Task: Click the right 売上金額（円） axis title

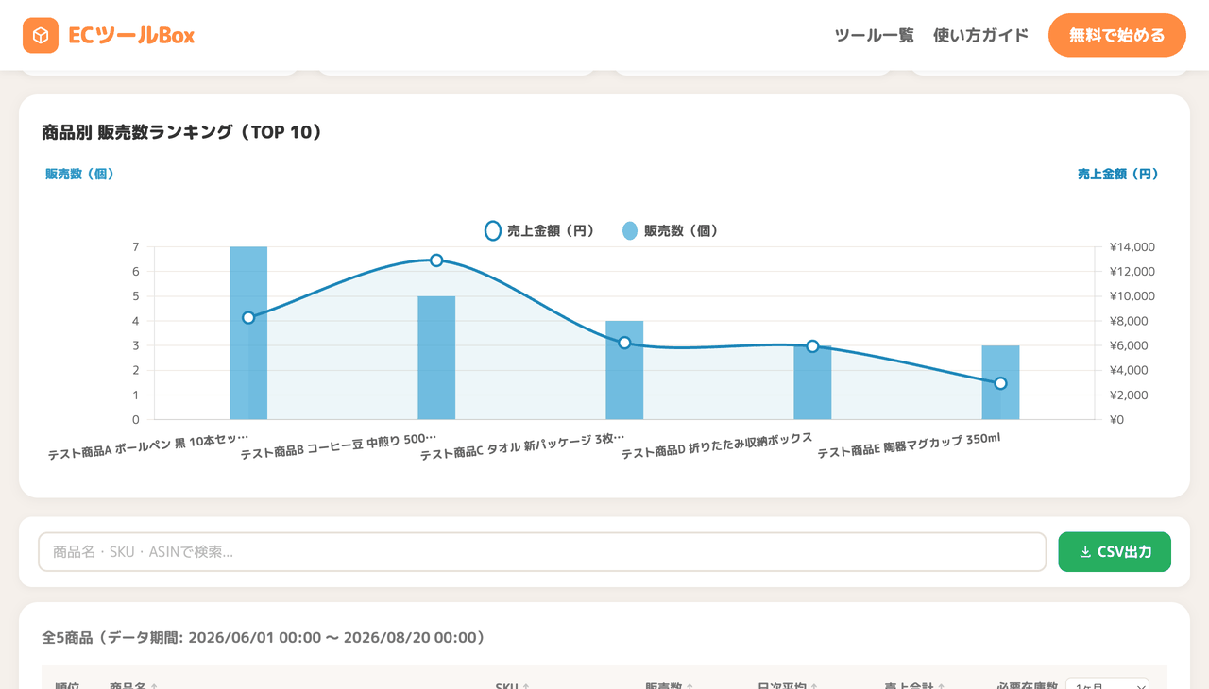Action: 1117,174
